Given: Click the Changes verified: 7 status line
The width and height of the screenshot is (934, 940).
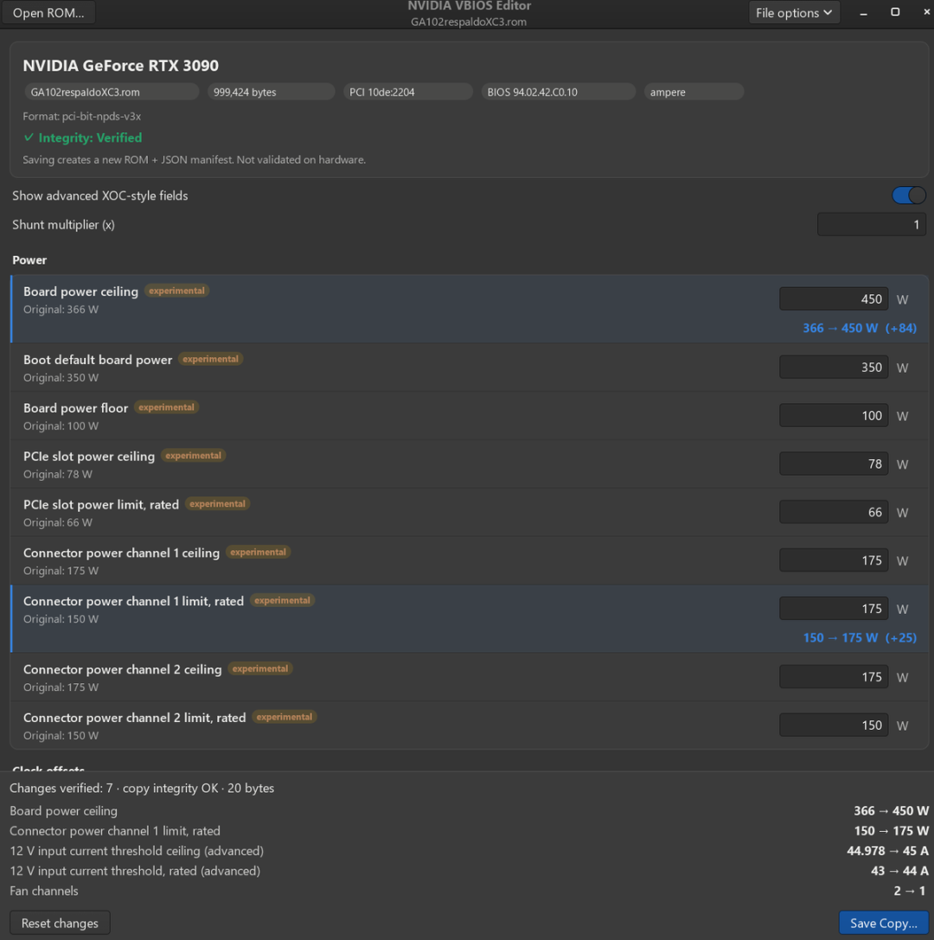Looking at the screenshot, I should (x=142, y=789).
